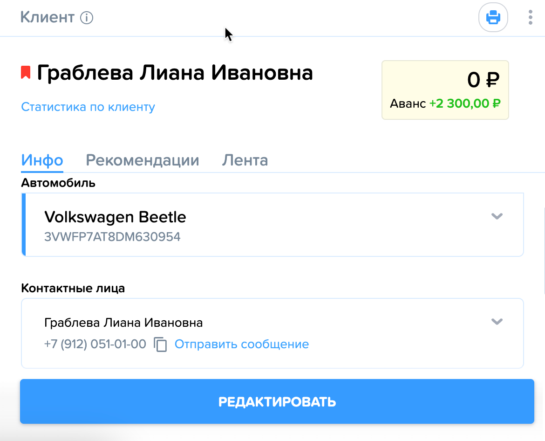Expand the Volkswagen Beetle car chevron
The image size is (545, 441).
pyautogui.click(x=497, y=216)
